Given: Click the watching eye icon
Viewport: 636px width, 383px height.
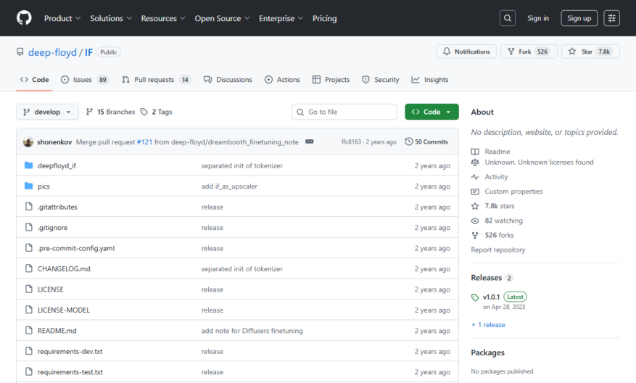Looking at the screenshot, I should point(475,221).
